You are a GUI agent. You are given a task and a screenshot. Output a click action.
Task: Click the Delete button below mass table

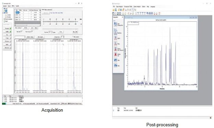tap(36, 28)
